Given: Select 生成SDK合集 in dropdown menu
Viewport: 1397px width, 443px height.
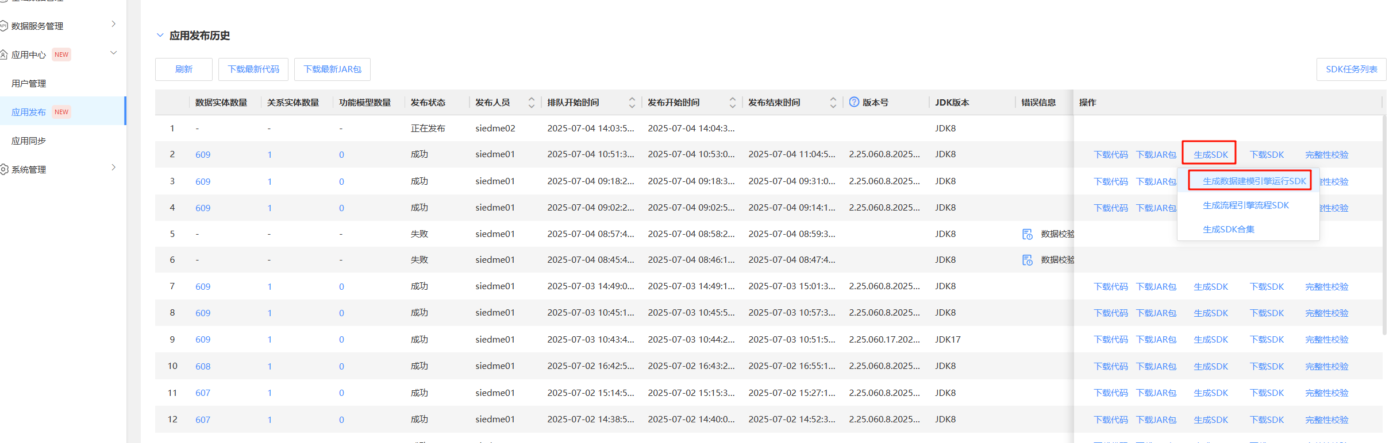Looking at the screenshot, I should tap(1228, 230).
